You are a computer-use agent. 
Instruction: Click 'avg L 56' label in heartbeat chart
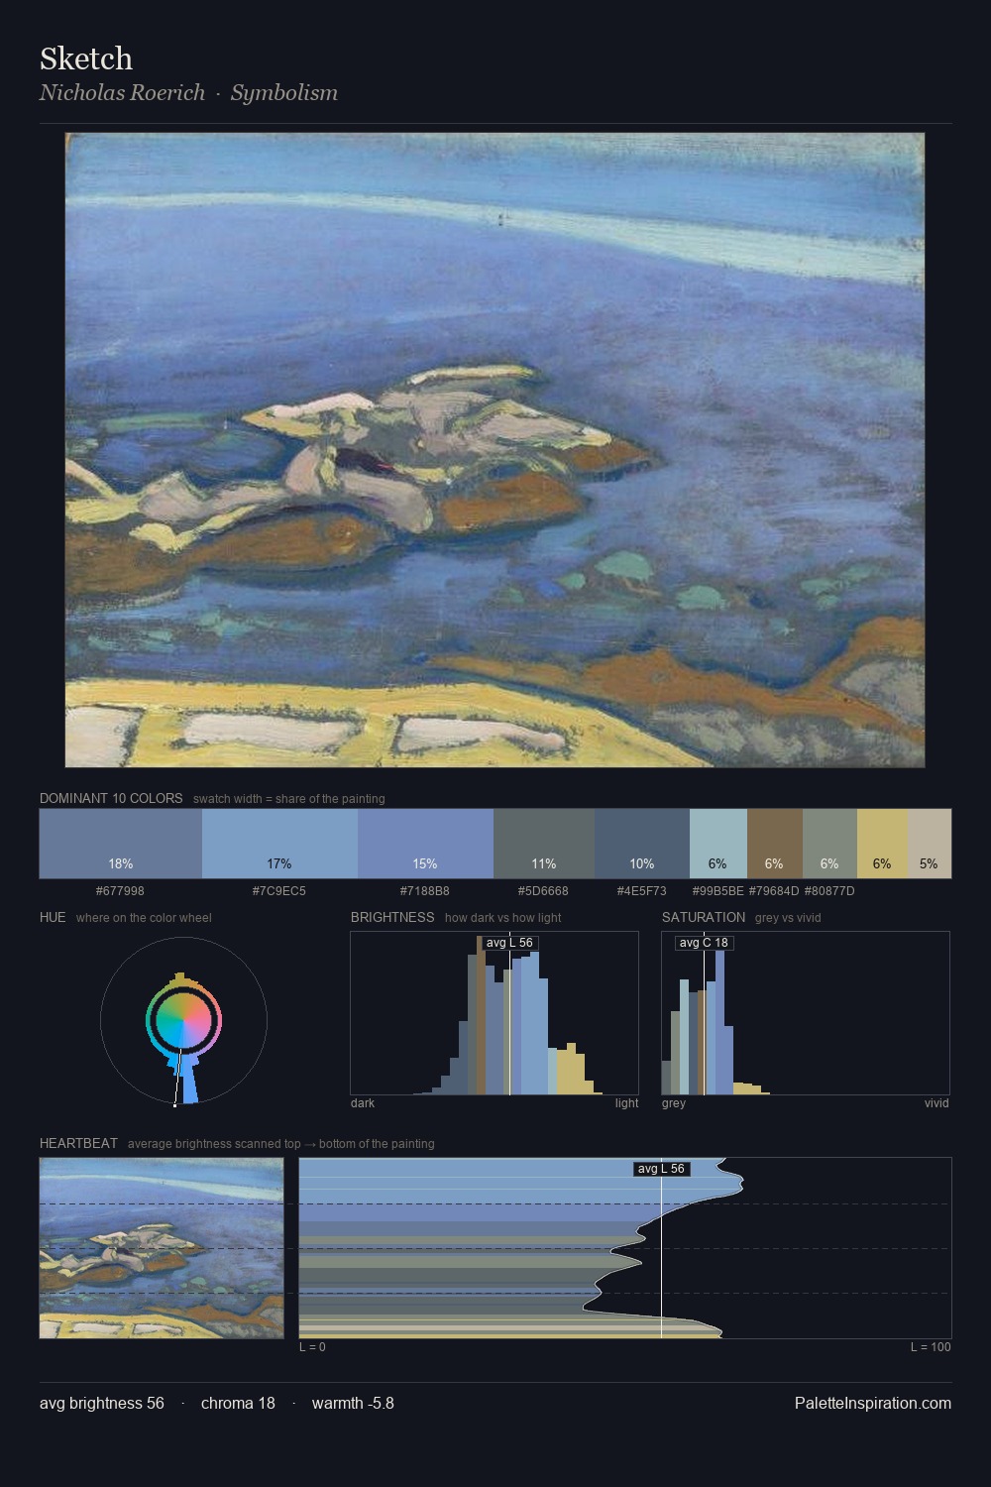point(661,1169)
